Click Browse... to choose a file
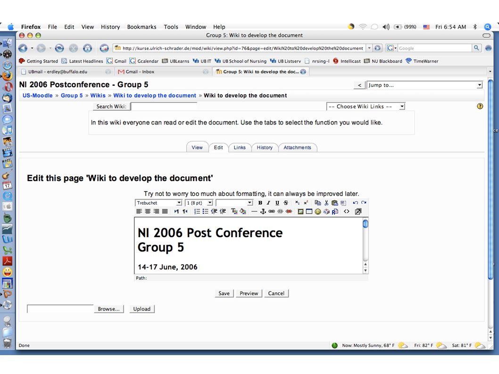 108,309
